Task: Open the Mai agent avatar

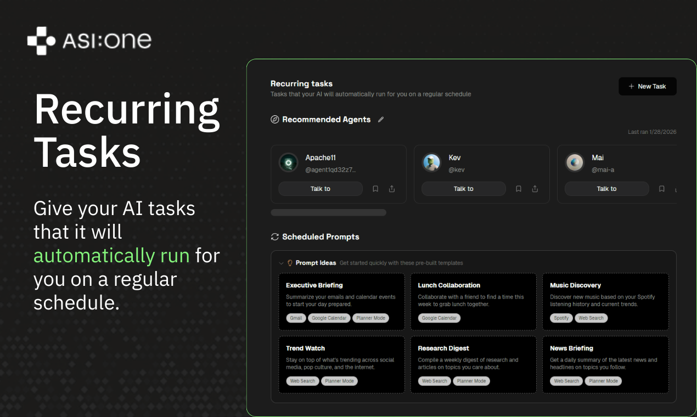Action: pos(575,162)
